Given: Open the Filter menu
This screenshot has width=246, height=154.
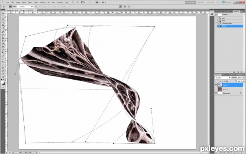Looking at the screenshot, I should [36, 2].
